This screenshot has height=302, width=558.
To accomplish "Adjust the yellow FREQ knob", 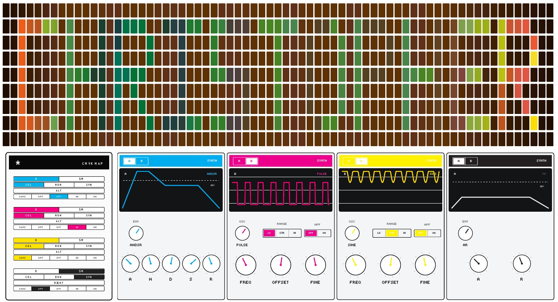I will coord(355,265).
